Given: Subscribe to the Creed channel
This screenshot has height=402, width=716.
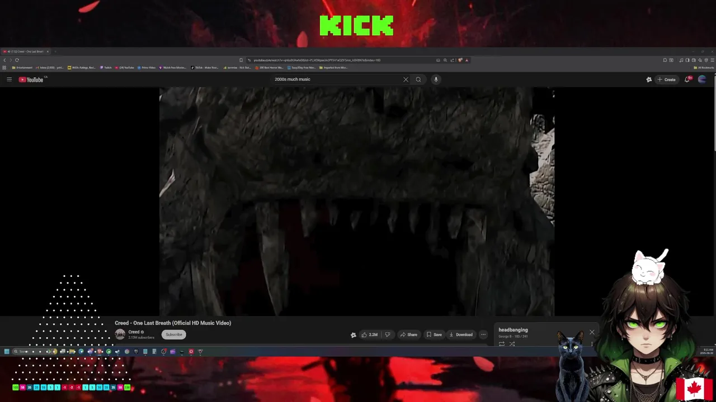Looking at the screenshot, I should (174, 334).
